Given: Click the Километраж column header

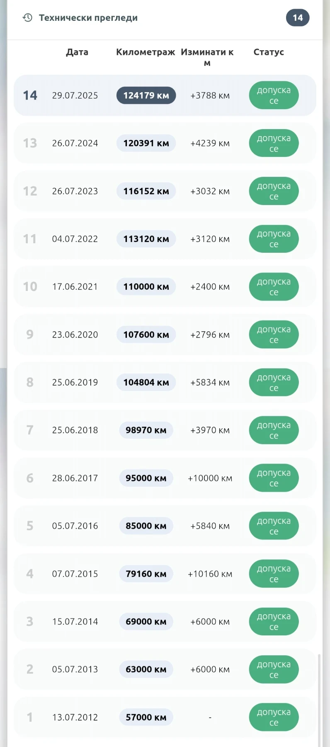Looking at the screenshot, I should pos(146,52).
